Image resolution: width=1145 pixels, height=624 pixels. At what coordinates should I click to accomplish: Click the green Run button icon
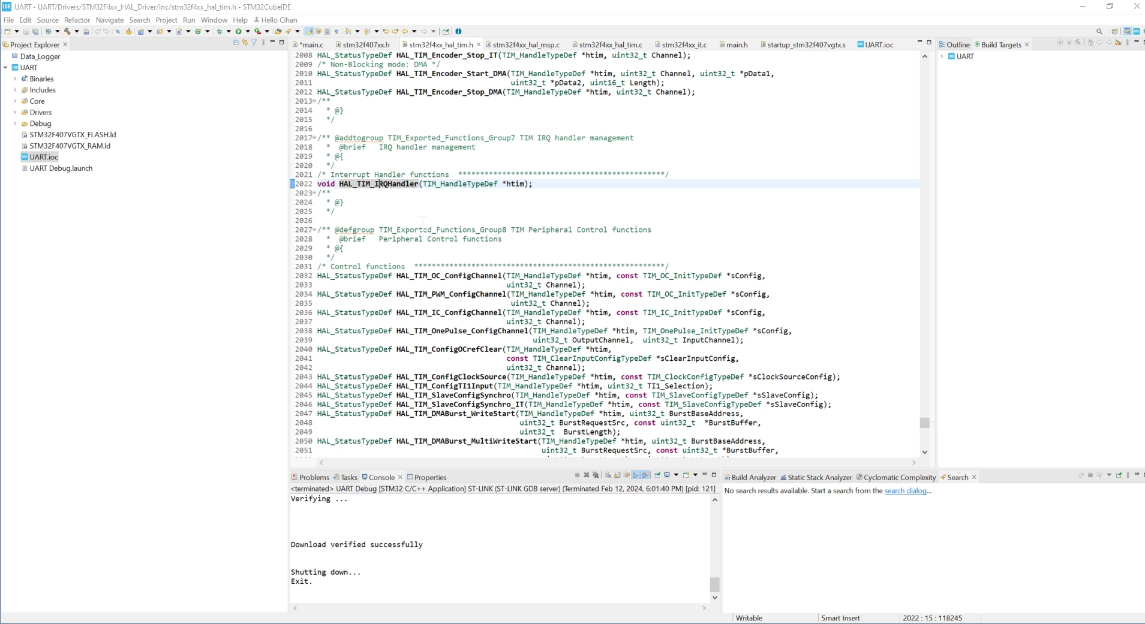238,31
